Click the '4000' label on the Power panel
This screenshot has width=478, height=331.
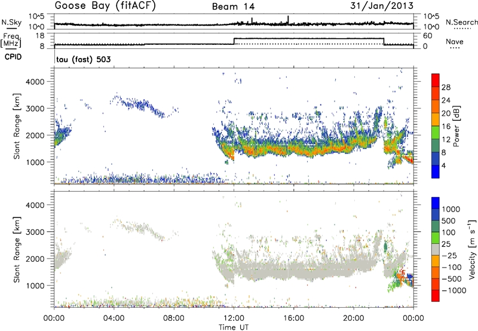coord(35,82)
